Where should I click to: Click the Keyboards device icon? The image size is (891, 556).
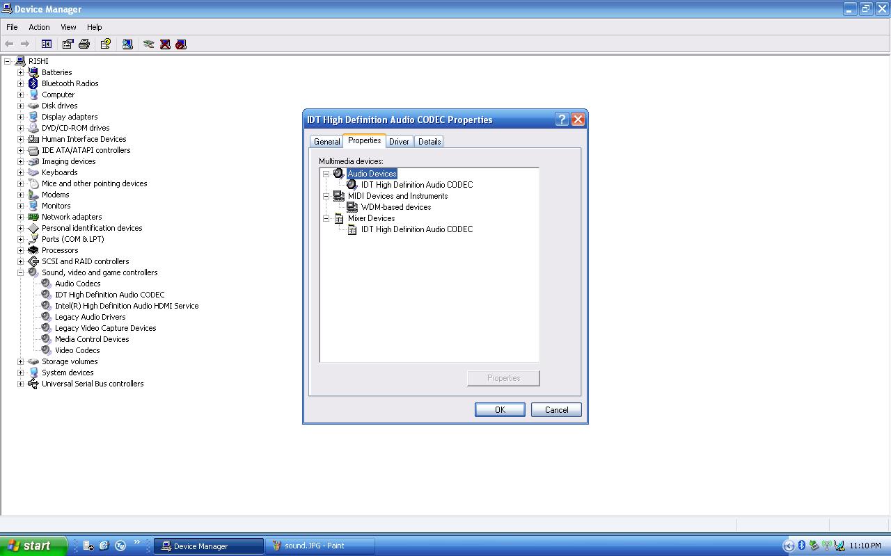coord(33,172)
